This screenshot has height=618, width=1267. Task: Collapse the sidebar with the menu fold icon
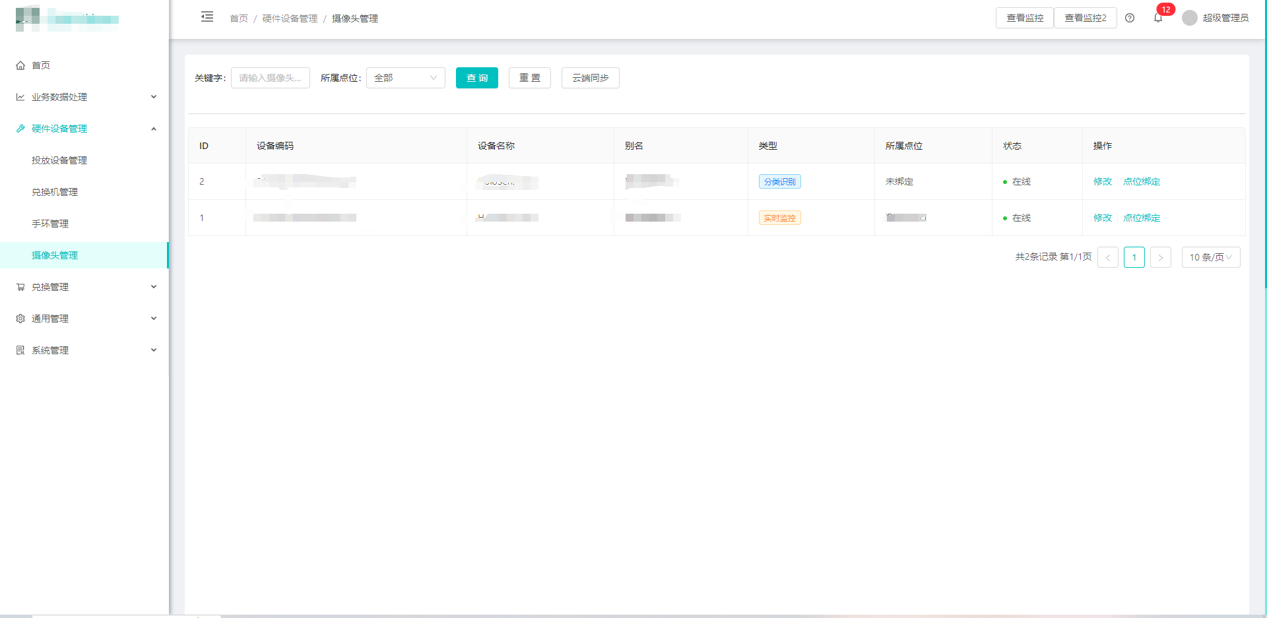[207, 17]
